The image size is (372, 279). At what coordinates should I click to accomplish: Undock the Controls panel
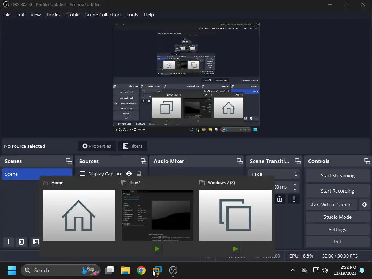[x=367, y=161]
